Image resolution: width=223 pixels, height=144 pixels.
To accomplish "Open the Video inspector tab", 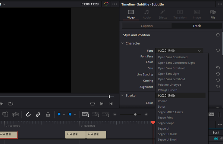I will 131,14.
